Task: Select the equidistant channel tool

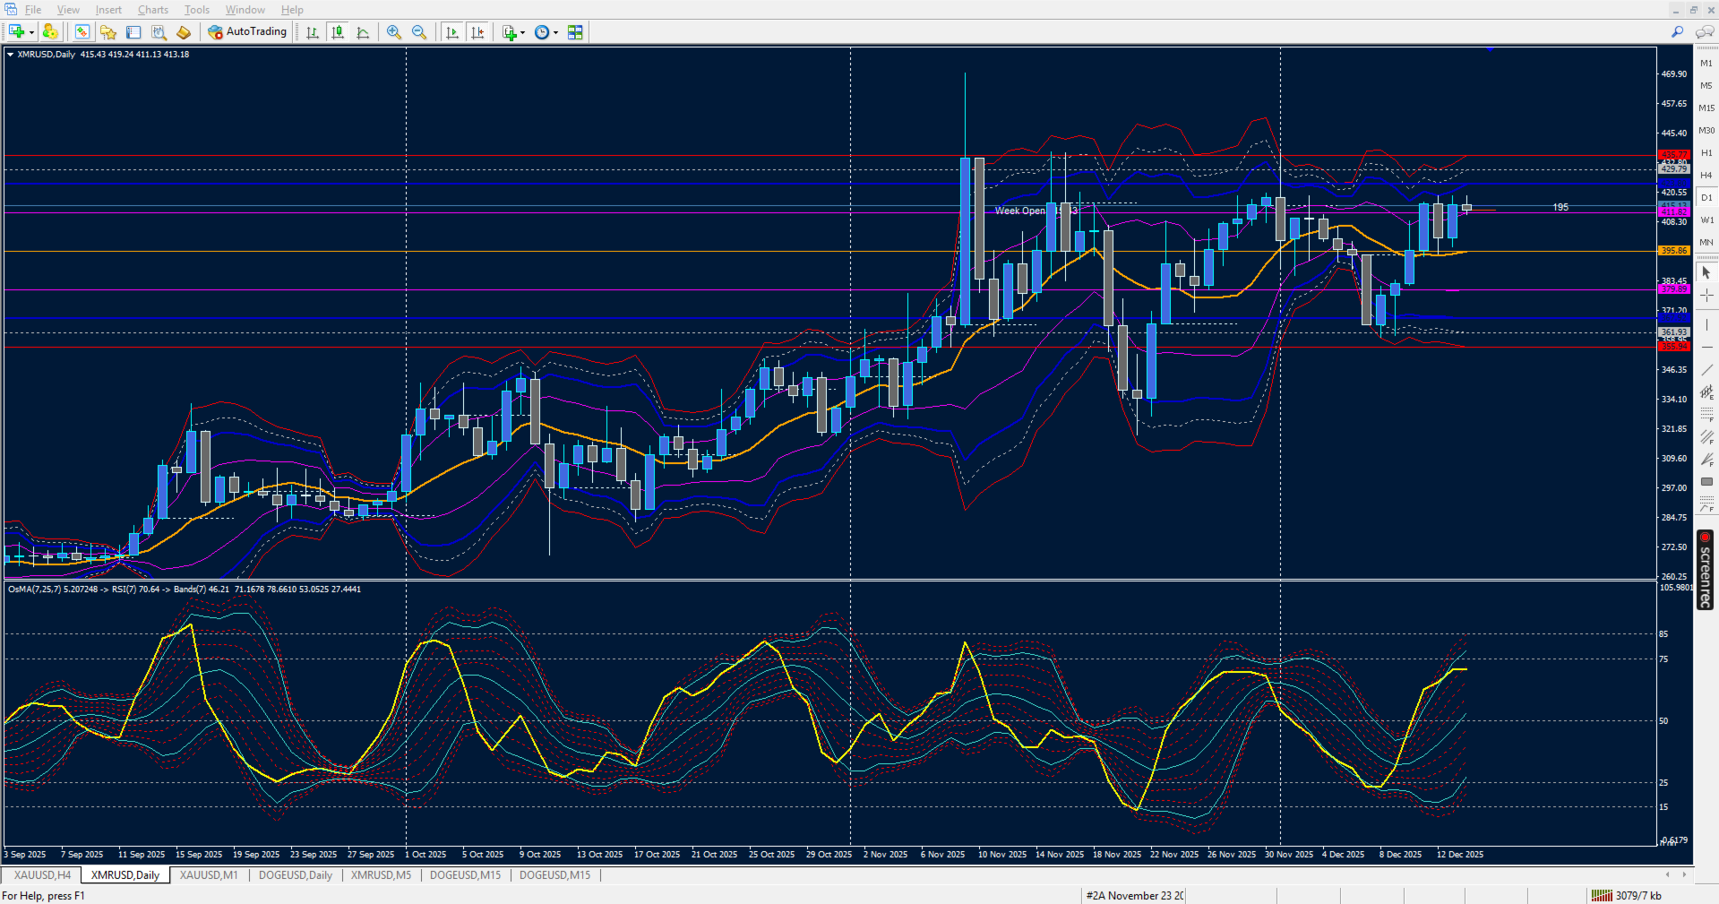Action: pos(1706,392)
